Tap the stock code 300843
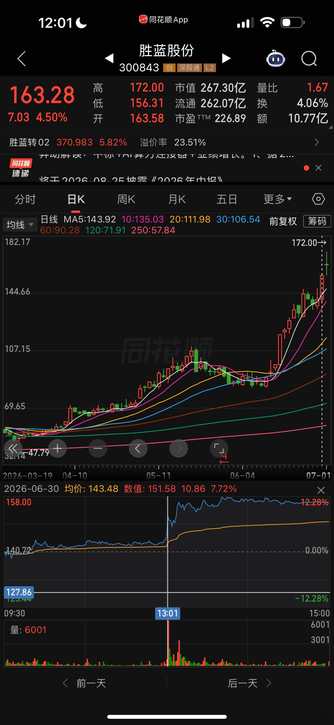This screenshot has height=725, width=334. 139,67
